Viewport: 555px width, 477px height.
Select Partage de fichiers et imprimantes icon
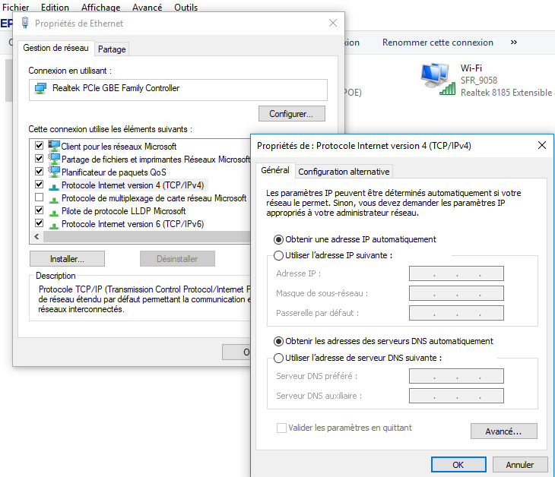[54, 159]
